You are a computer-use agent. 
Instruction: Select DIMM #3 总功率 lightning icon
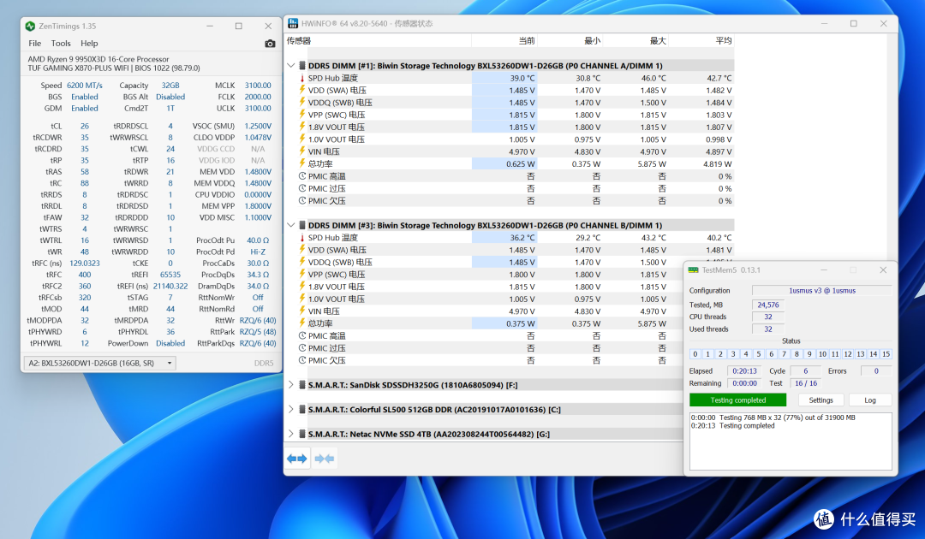302,323
